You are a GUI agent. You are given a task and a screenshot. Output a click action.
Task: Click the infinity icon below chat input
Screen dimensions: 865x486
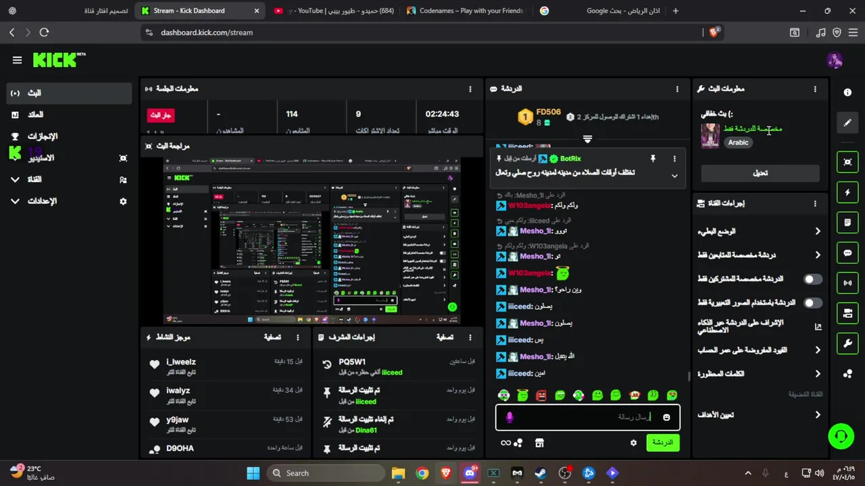pos(505,443)
